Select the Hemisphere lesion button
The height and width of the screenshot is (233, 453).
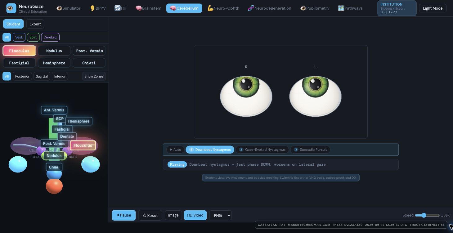[54, 63]
